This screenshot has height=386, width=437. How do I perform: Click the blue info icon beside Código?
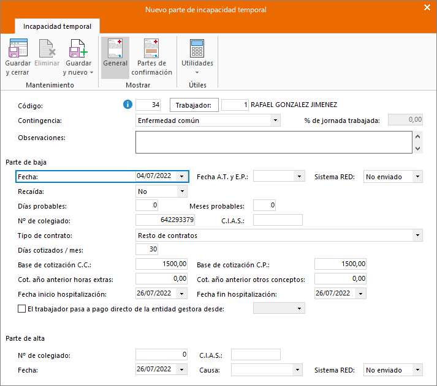pyautogui.click(x=128, y=105)
